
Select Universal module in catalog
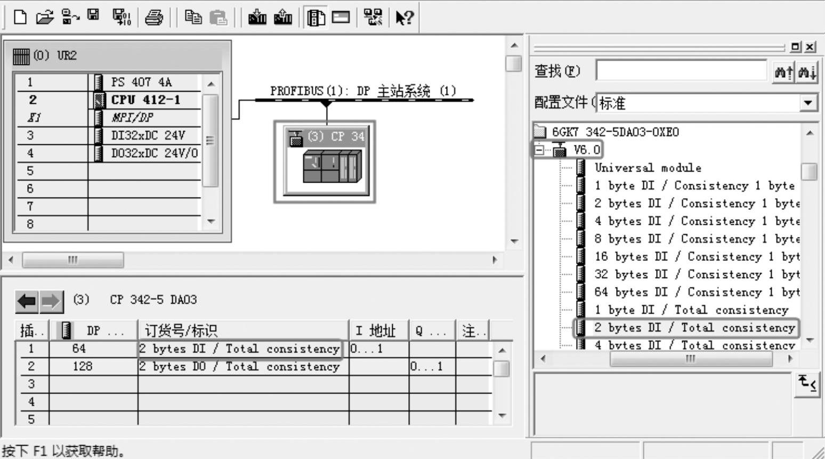648,168
